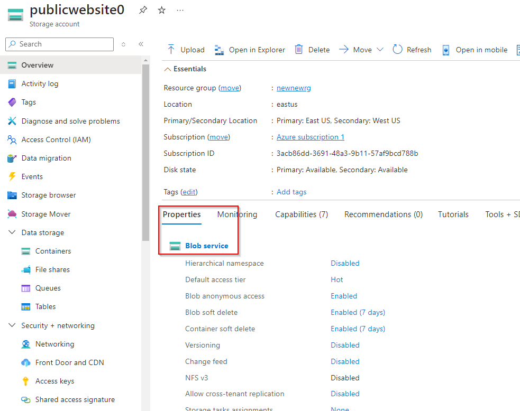Focus the sidebar Search field

59,44
